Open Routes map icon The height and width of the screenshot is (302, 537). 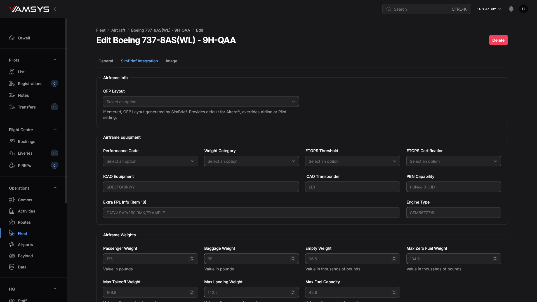tap(12, 222)
